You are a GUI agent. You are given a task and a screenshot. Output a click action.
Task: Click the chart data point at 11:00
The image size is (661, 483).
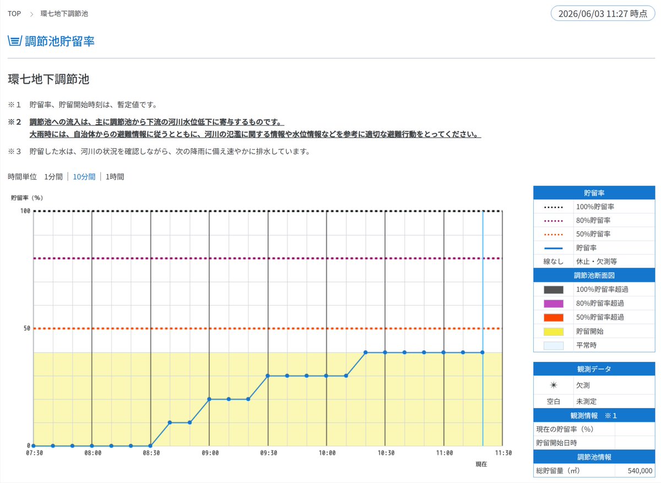click(x=443, y=352)
